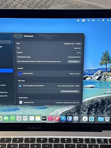Image resolution: width=111 pixels, height=148 pixels.
Task: Open Spotlight search from the menu bar
Action: (98, 20)
